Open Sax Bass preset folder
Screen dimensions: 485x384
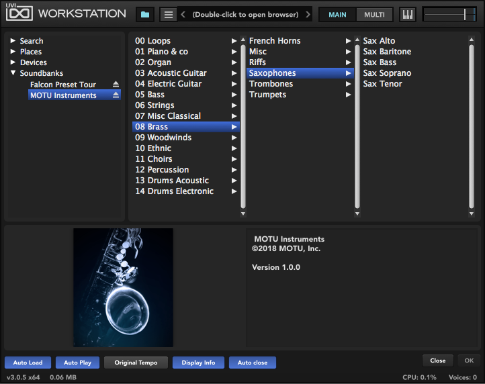[x=380, y=62]
